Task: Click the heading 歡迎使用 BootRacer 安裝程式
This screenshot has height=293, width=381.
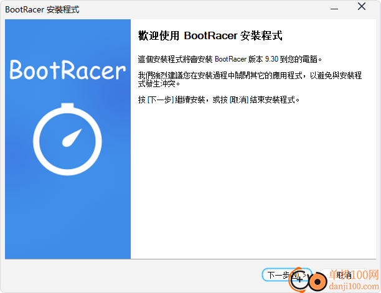Action: 210,35
